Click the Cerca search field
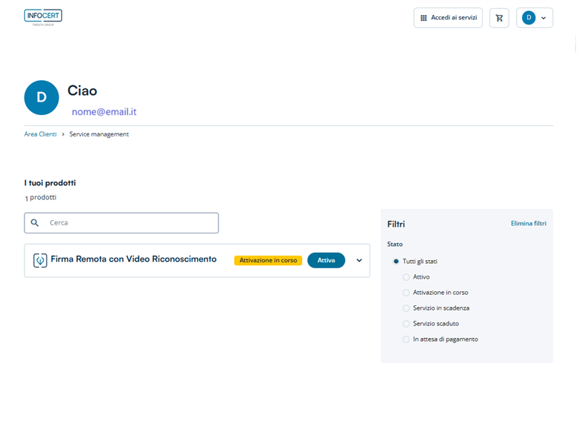 tap(130, 222)
